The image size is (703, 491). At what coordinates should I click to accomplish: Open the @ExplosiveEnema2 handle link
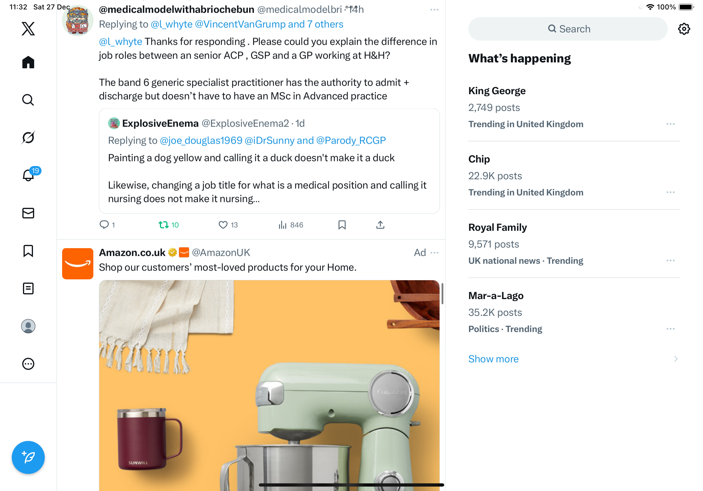[245, 123]
